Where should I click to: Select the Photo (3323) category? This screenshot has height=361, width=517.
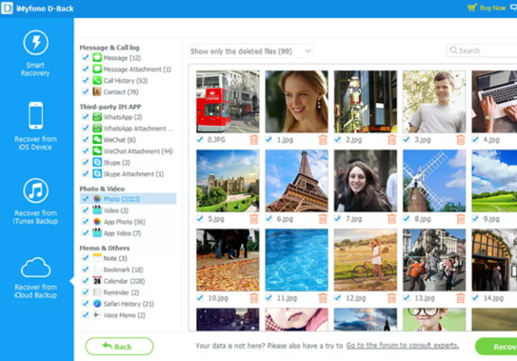pyautogui.click(x=128, y=199)
